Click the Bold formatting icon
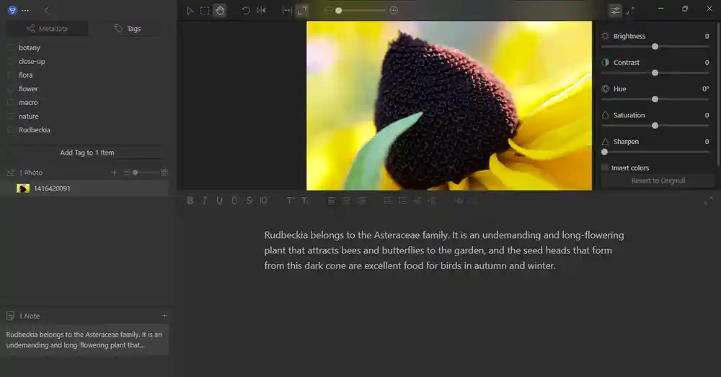The image size is (721, 377). click(x=190, y=201)
